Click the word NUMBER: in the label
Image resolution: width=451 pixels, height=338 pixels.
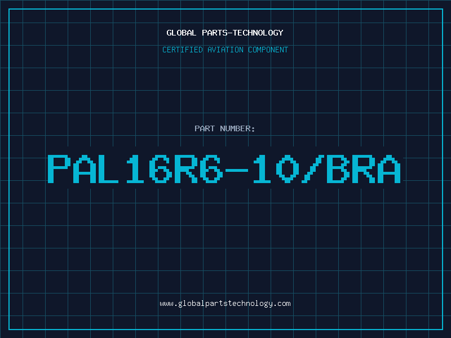point(237,128)
